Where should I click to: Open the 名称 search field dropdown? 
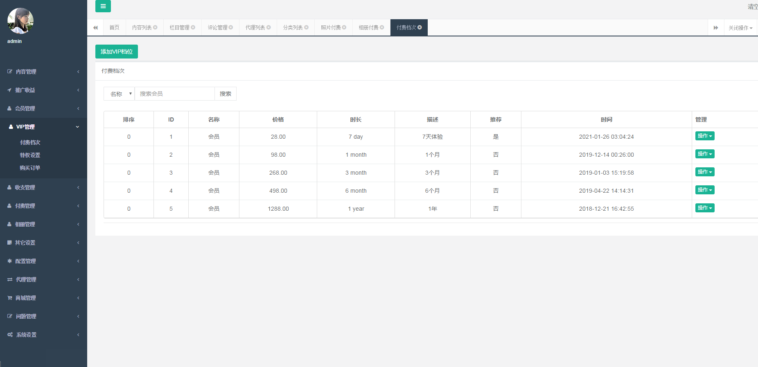[119, 94]
